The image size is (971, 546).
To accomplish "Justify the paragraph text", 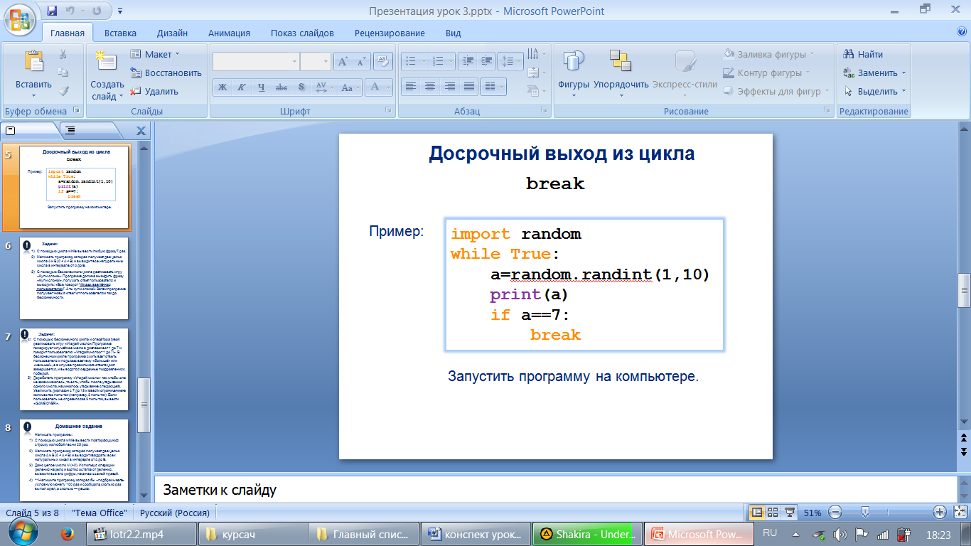I will click(x=468, y=87).
